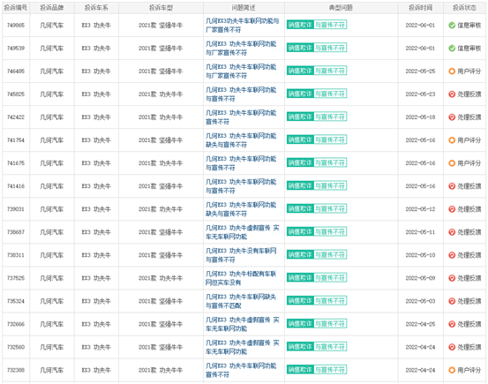Viewport: 488px width, 384px height.
Task: Click the red feedback icon in row 737525
Action: click(452, 278)
